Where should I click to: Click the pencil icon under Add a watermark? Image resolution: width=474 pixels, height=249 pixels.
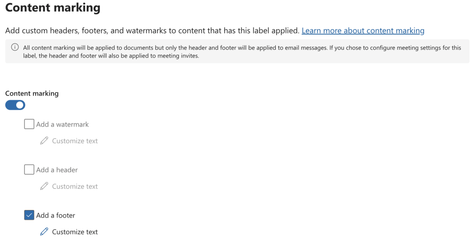(44, 140)
